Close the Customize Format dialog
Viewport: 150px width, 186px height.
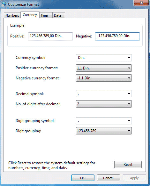(x=141, y=3)
